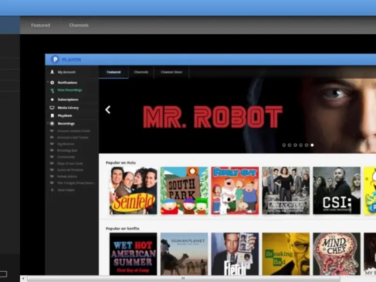Open Big Brother folder icon
The image size is (376, 282).
coord(52,144)
